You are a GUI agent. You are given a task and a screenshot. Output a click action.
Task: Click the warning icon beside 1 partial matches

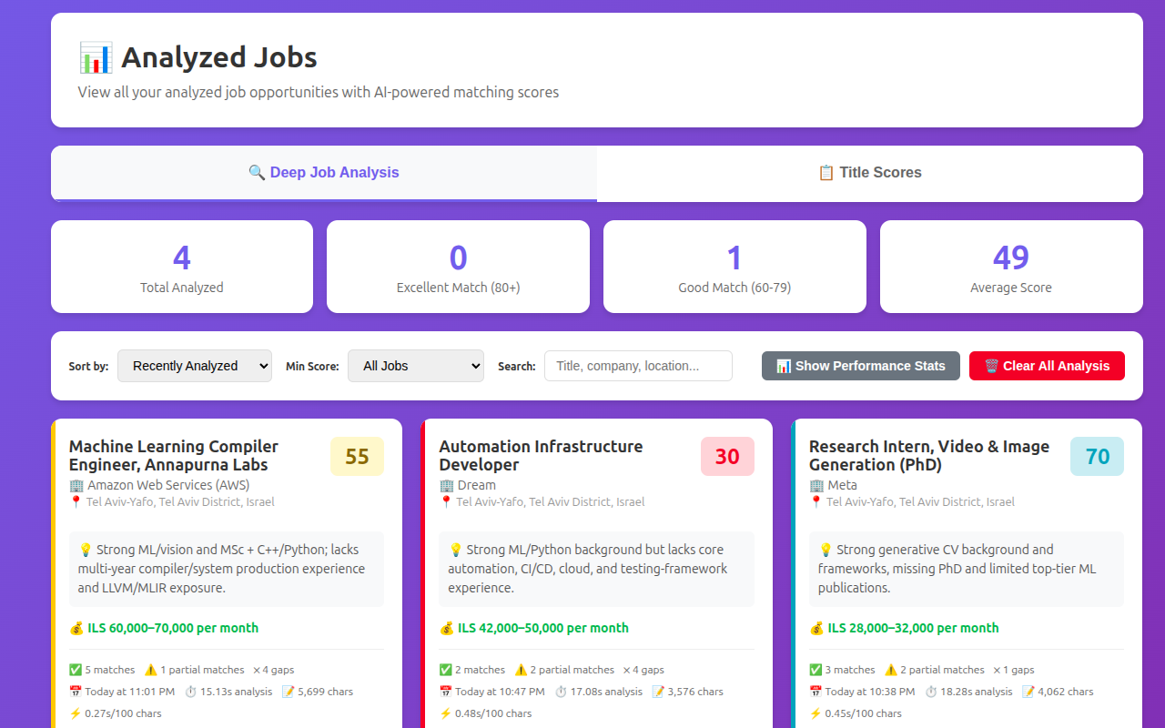coord(150,670)
